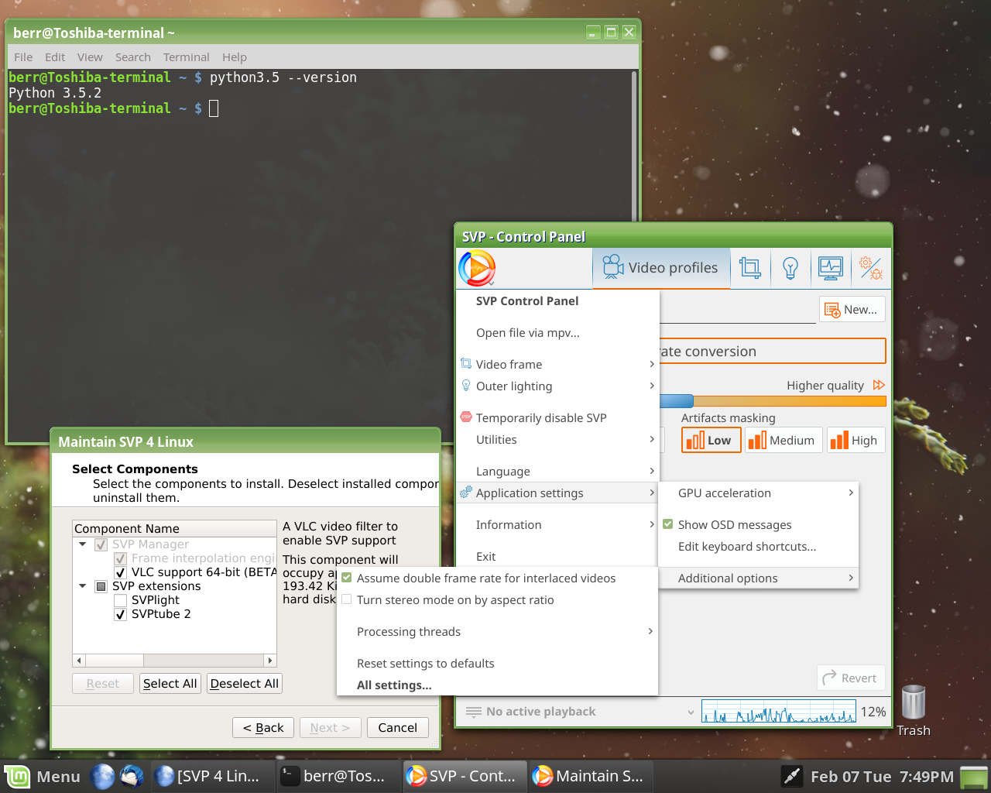Toggle SVPlight component checkbox
991x793 pixels.
tap(120, 600)
